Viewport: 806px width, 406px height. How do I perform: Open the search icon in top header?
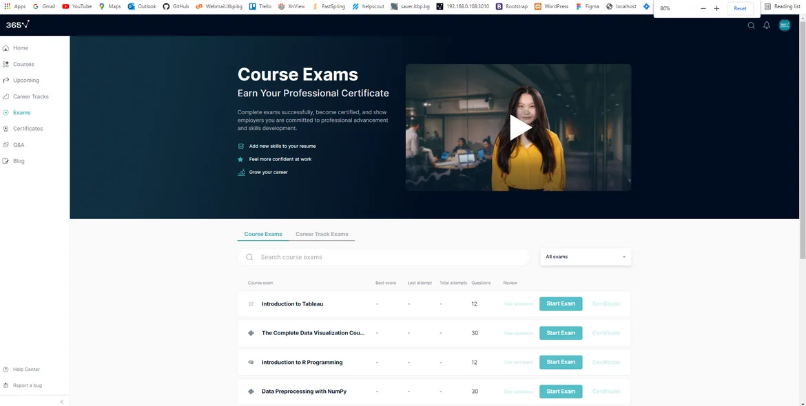point(751,25)
